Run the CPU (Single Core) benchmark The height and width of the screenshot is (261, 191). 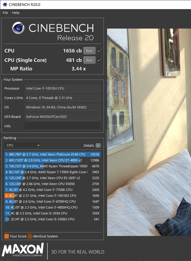click(x=89, y=60)
